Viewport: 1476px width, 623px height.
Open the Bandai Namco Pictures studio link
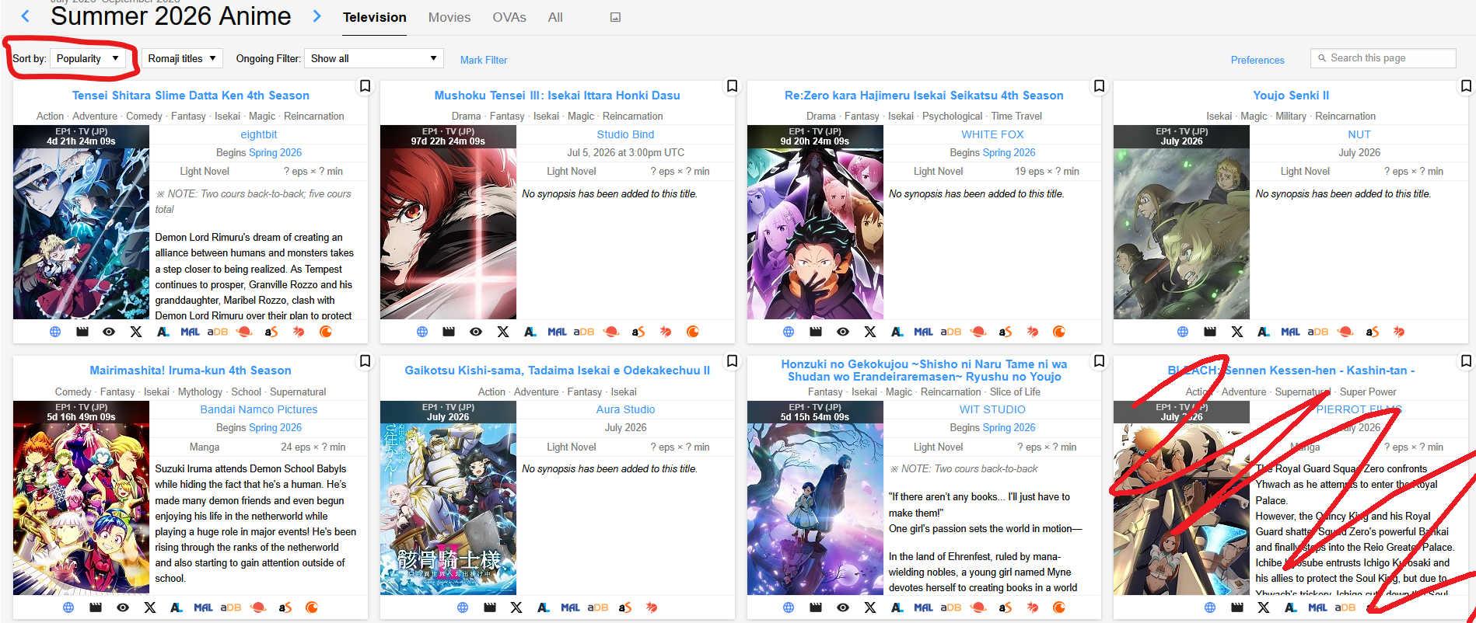point(259,409)
